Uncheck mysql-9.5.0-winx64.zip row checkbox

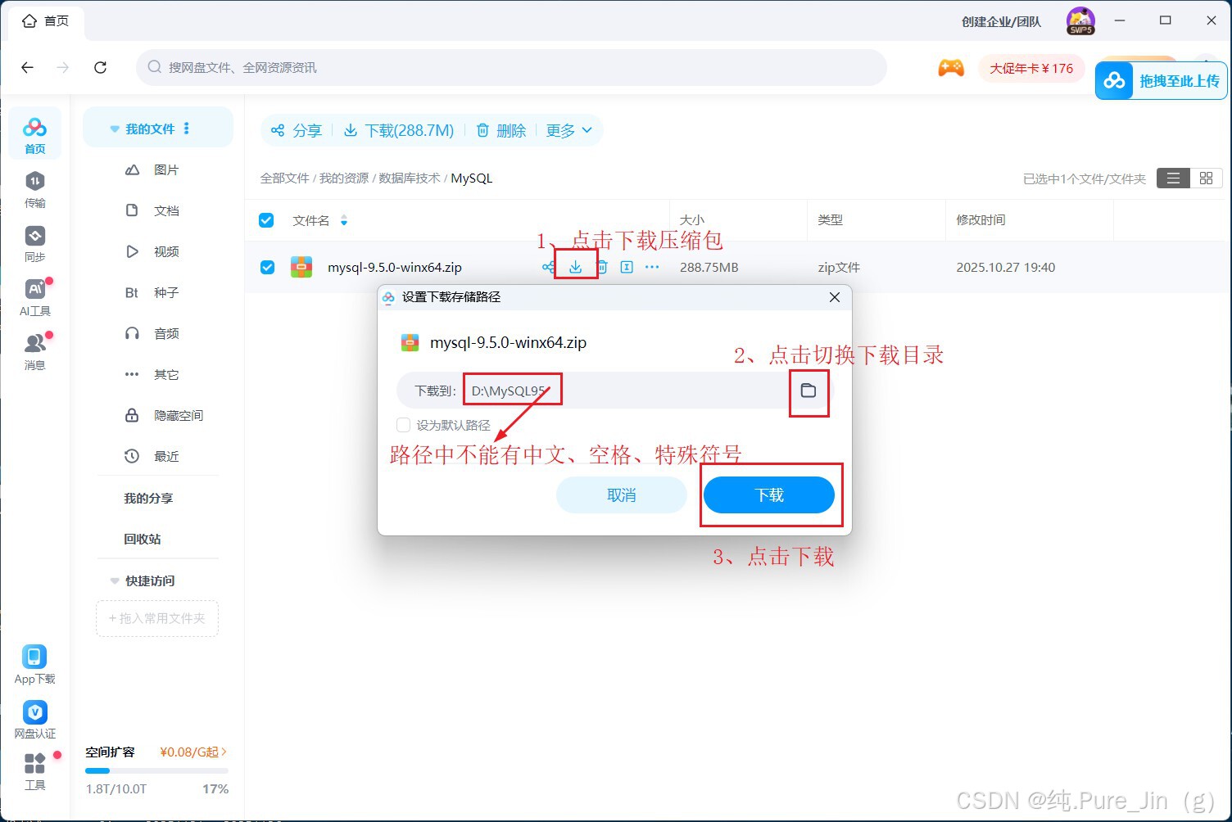pyautogui.click(x=266, y=266)
